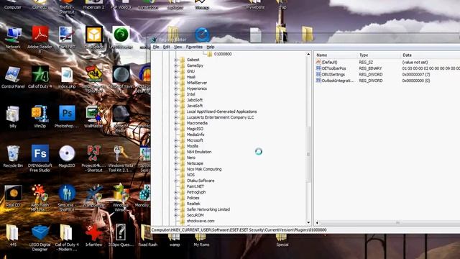Image resolution: width=460 pixels, height=259 pixels.
Task: Open the Road Rash folder icon
Action: [x=147, y=232]
